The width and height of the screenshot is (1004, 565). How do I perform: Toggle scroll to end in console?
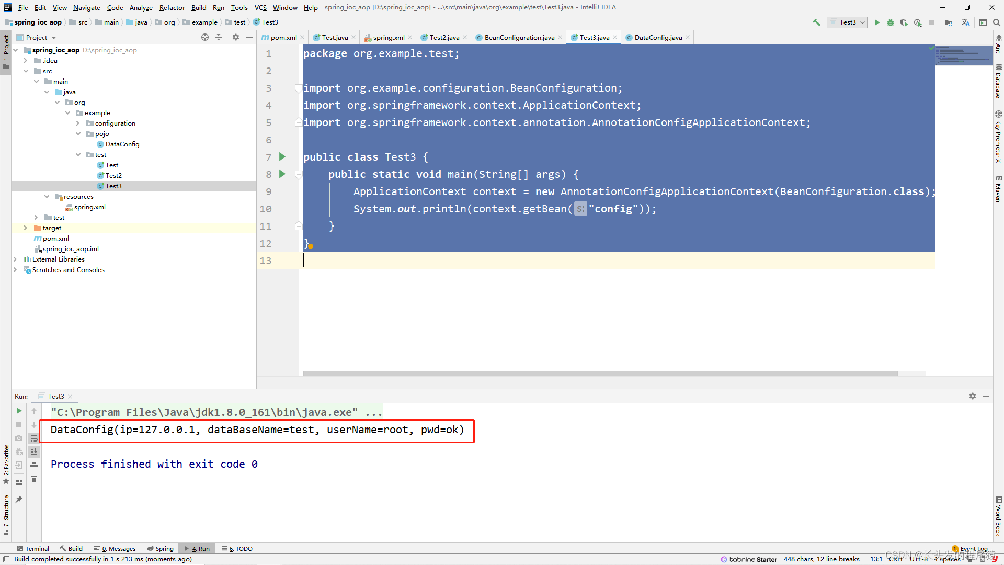click(34, 452)
